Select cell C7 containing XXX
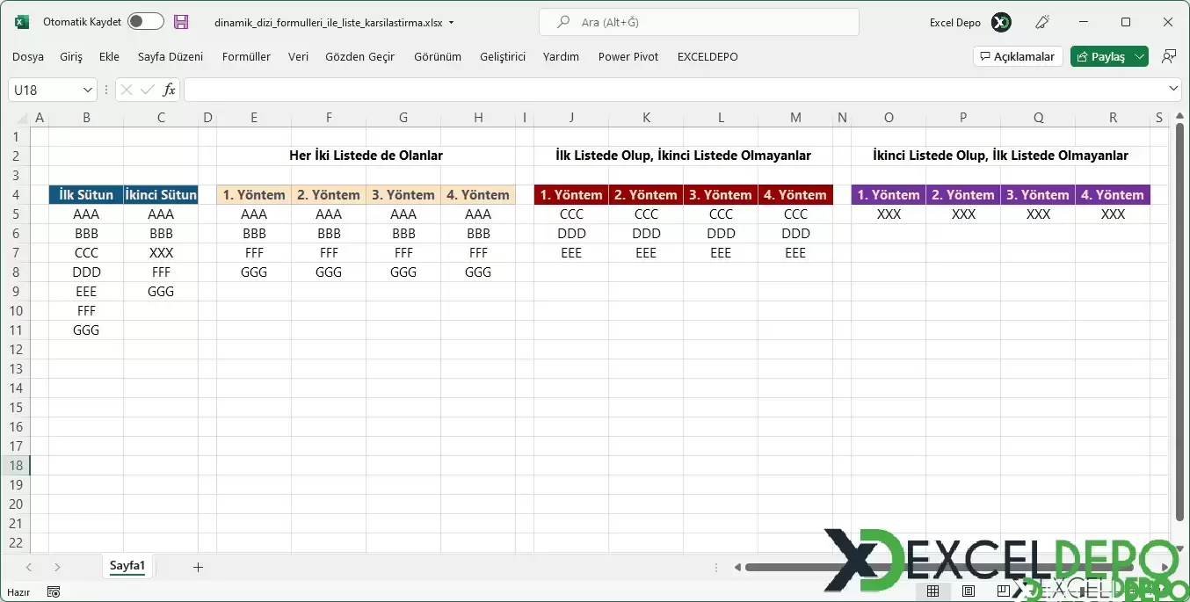The image size is (1190, 602). click(161, 253)
